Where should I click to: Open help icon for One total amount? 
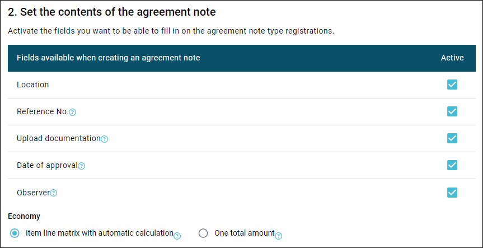pos(278,236)
